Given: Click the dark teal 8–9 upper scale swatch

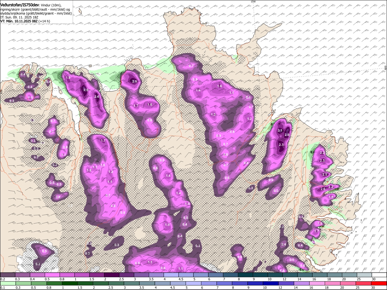Looking at the screenshot, I should (246, 275).
